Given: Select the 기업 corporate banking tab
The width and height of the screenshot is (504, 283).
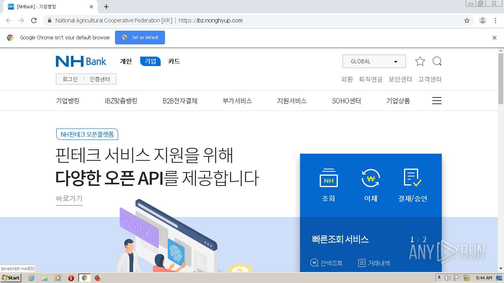Looking at the screenshot, I should point(150,61).
